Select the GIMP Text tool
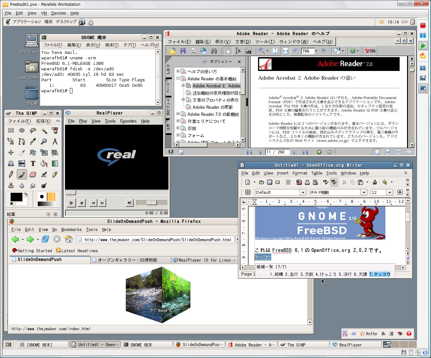The width and height of the screenshot is (431, 358). [33, 164]
